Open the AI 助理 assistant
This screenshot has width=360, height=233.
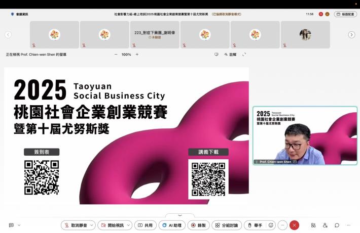(x=172, y=225)
